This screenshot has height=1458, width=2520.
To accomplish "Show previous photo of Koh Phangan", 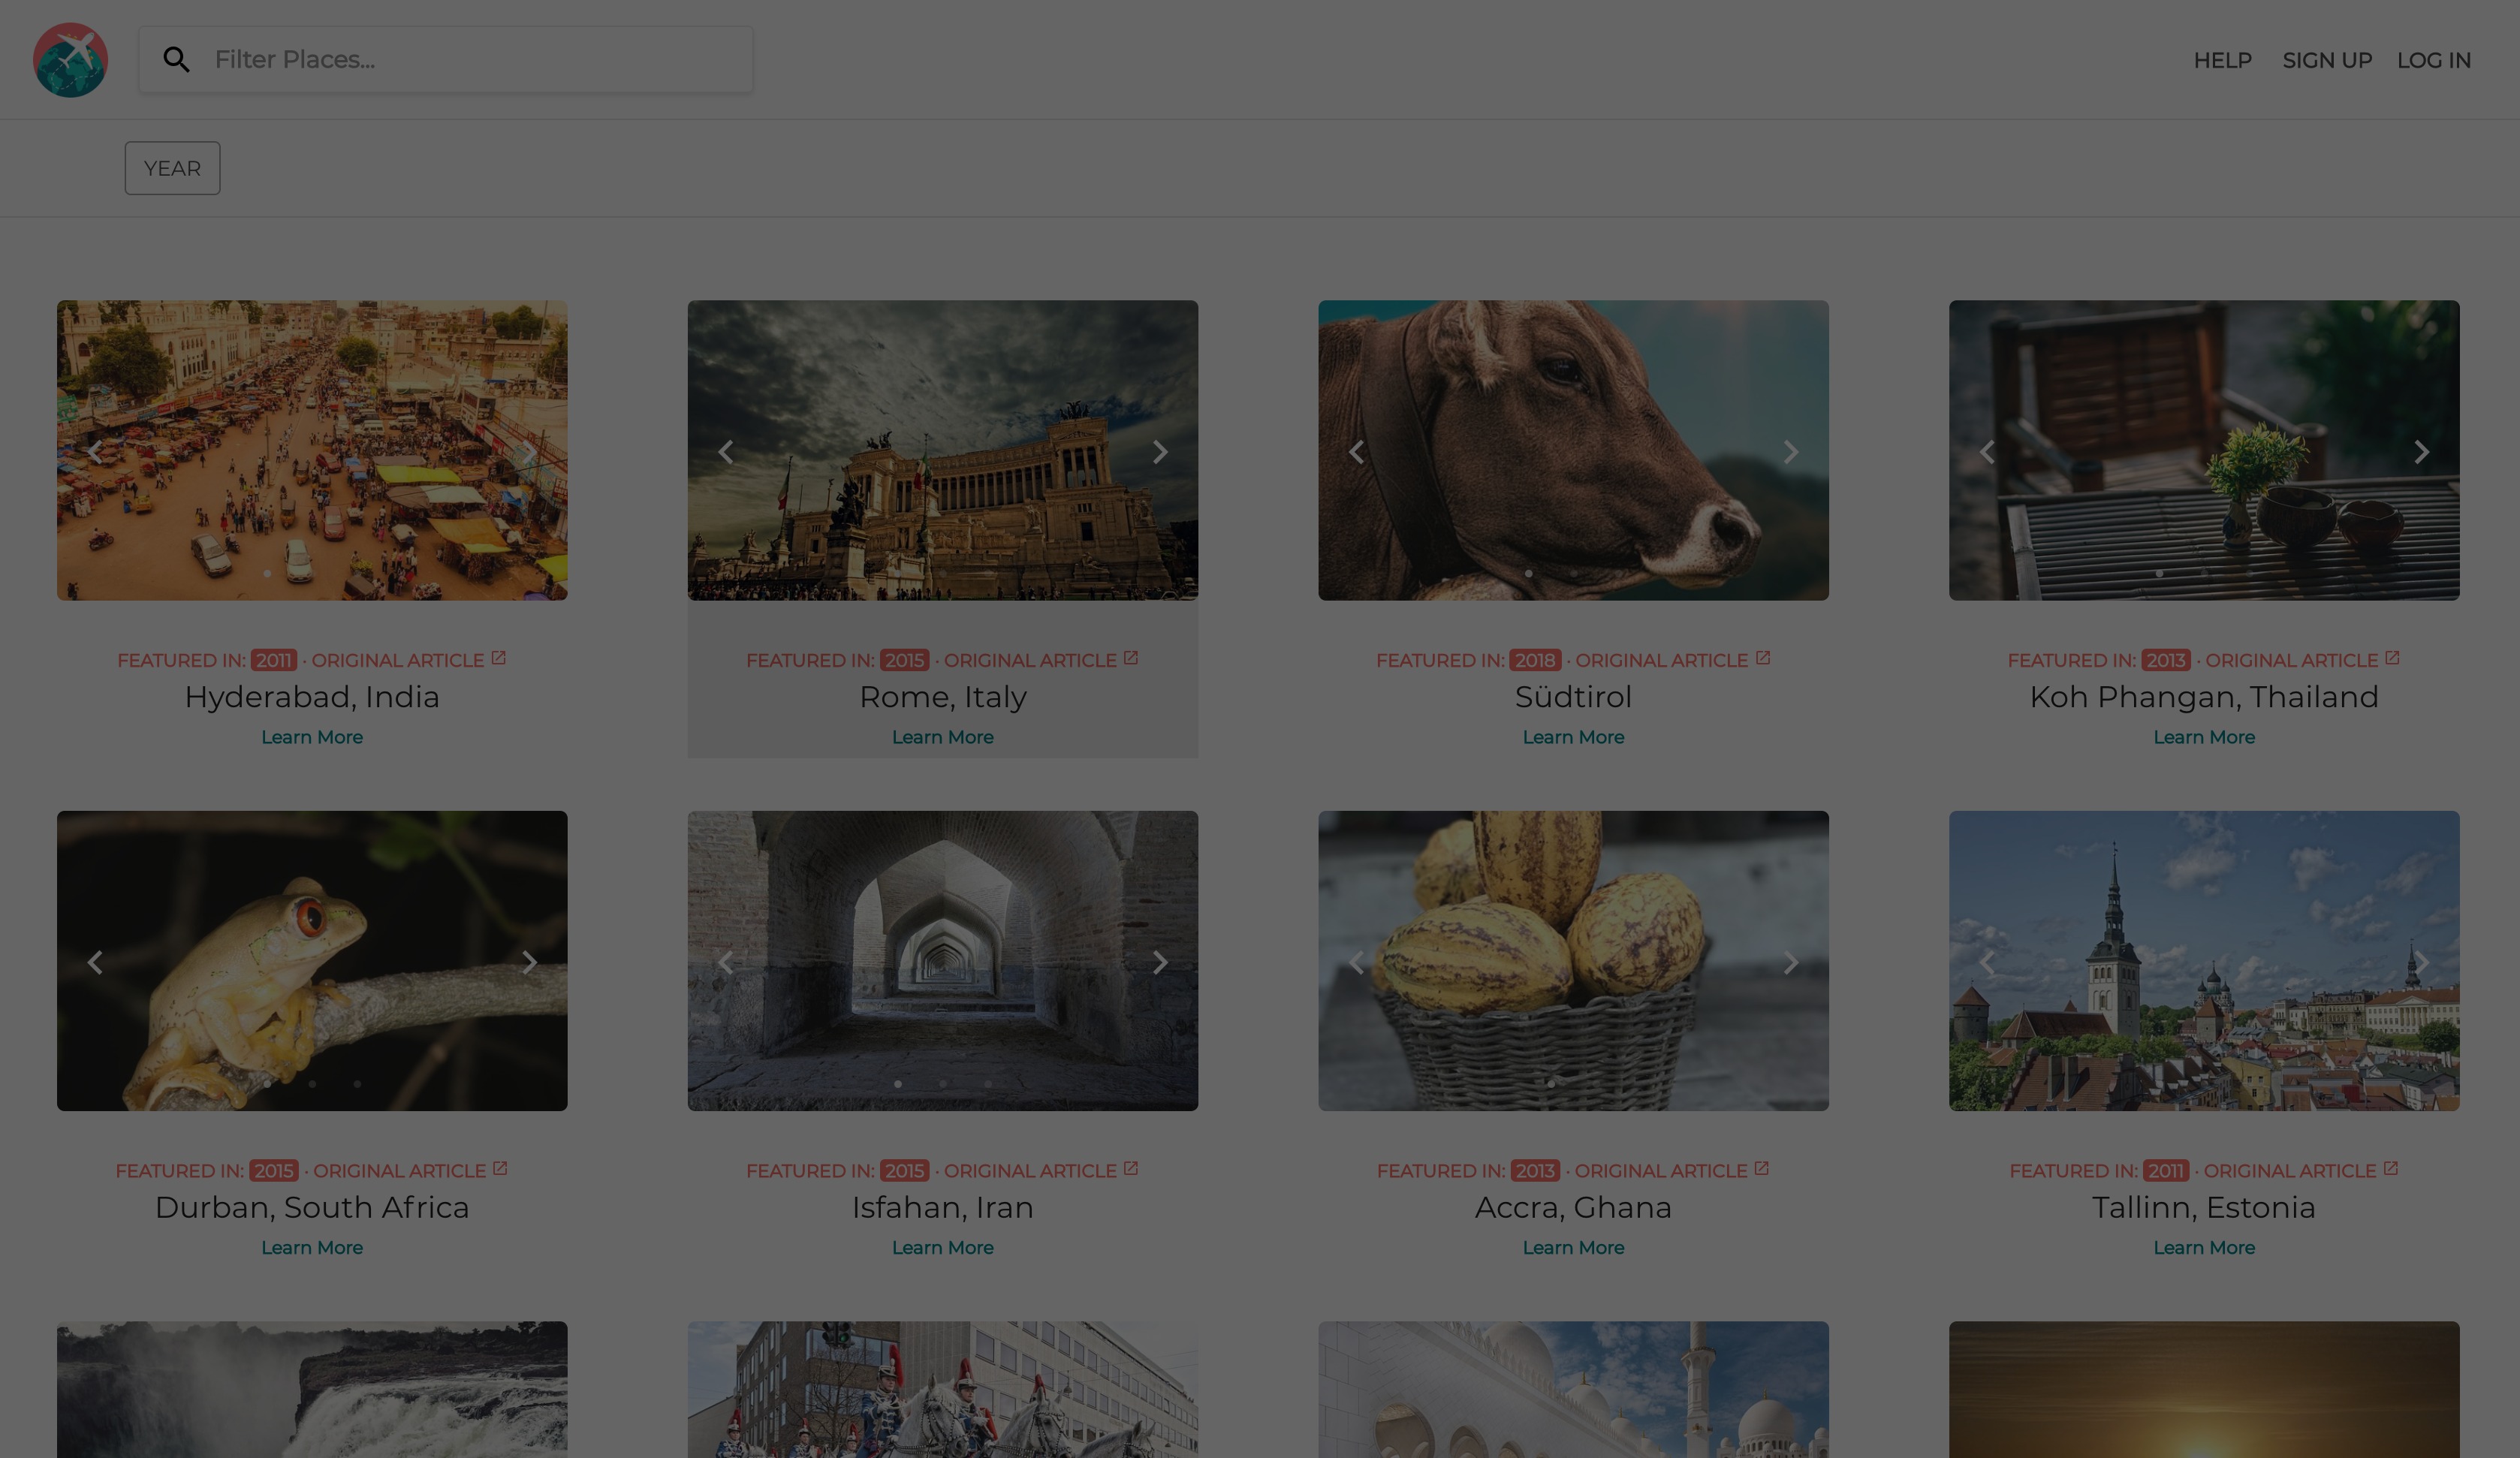I will point(1988,452).
